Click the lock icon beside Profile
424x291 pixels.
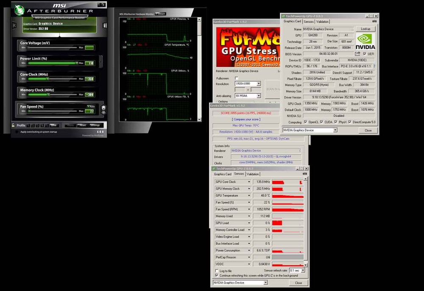(14, 125)
